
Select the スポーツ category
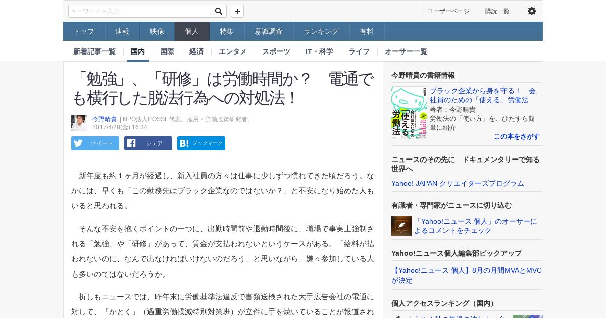(x=276, y=51)
